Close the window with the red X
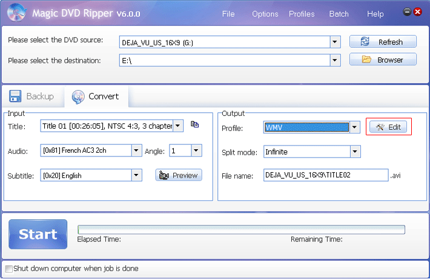The image size is (430, 279). pos(417,11)
